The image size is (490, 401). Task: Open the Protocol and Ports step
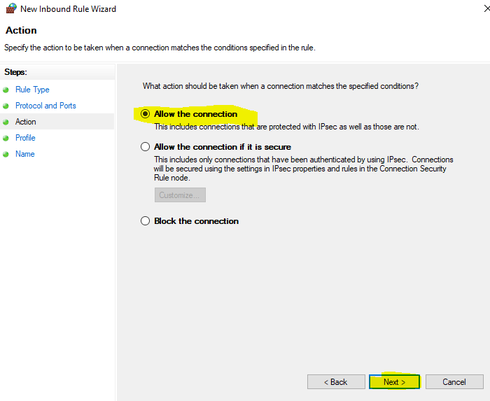(45, 106)
